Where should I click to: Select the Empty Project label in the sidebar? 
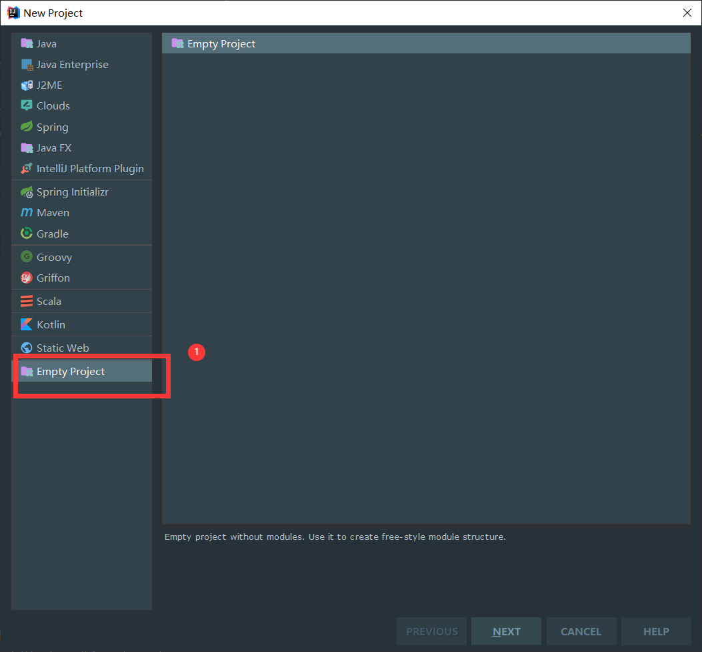coord(71,372)
